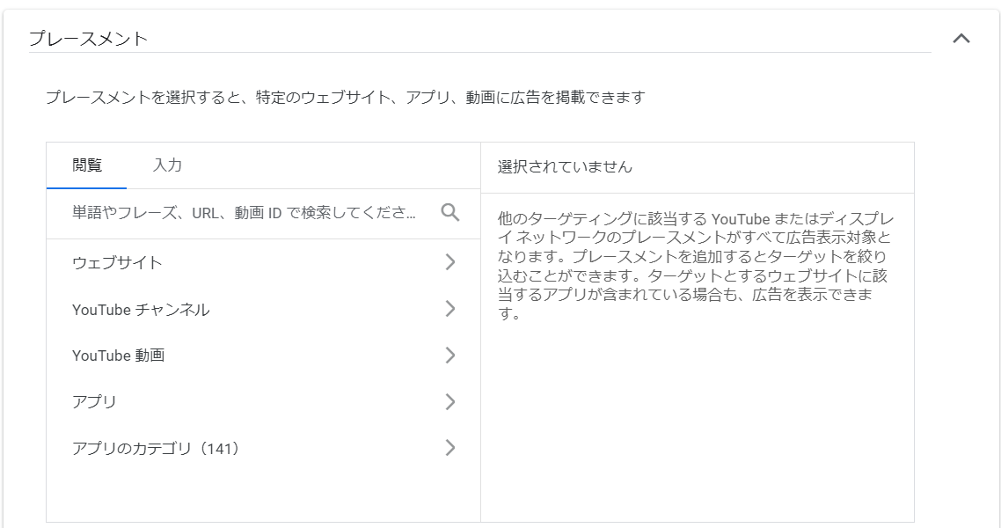Expand ウェブサイト using its chevron arrow
Image resolution: width=1001 pixels, height=528 pixels.
450,261
